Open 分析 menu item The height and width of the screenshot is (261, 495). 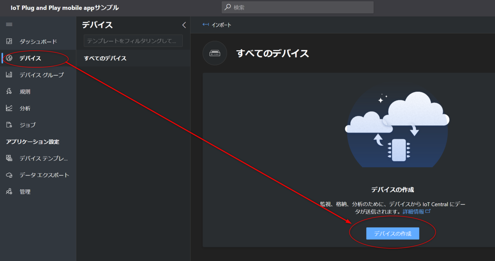tap(38, 108)
